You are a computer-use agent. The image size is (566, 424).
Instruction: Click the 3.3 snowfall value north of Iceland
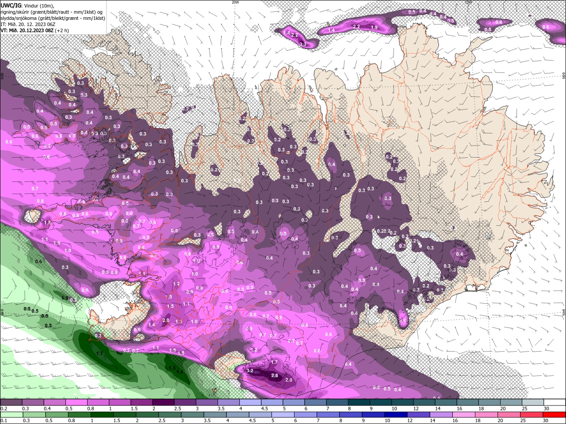(x=303, y=44)
